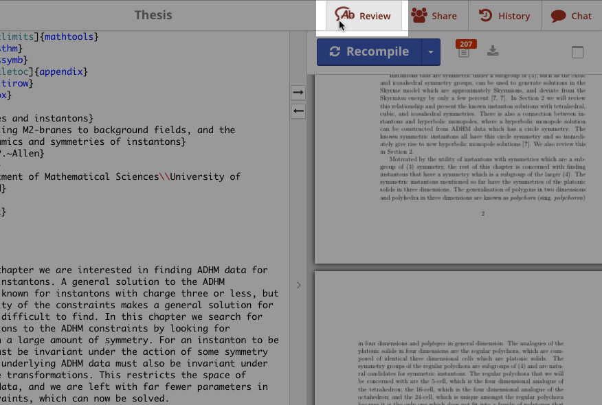Expand the collapsed panel with the chevron
The height and width of the screenshot is (405, 602).
click(x=298, y=285)
